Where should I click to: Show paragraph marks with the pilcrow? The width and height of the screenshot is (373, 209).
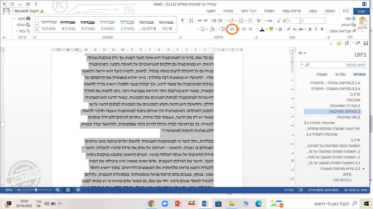click(x=183, y=21)
